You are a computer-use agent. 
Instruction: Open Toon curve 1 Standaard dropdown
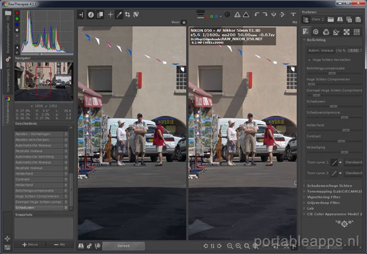(x=353, y=162)
